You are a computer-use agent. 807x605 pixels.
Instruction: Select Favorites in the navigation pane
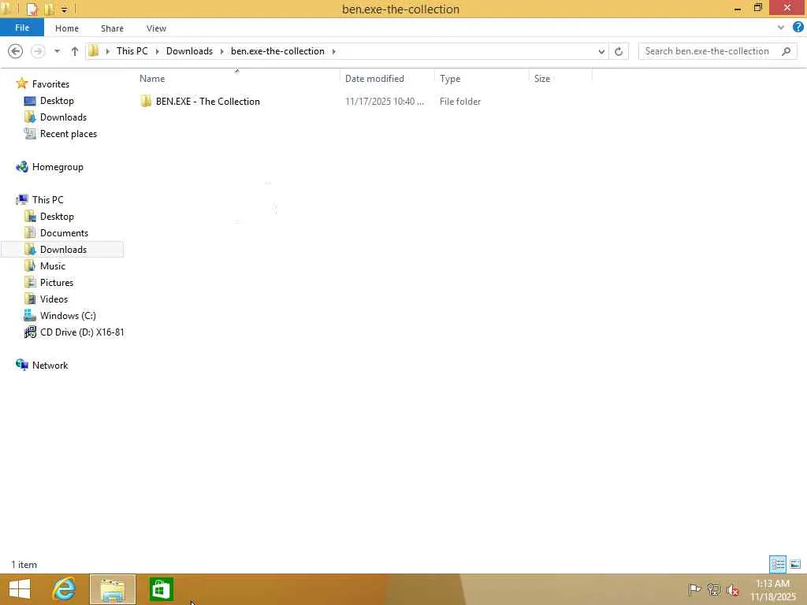click(50, 84)
